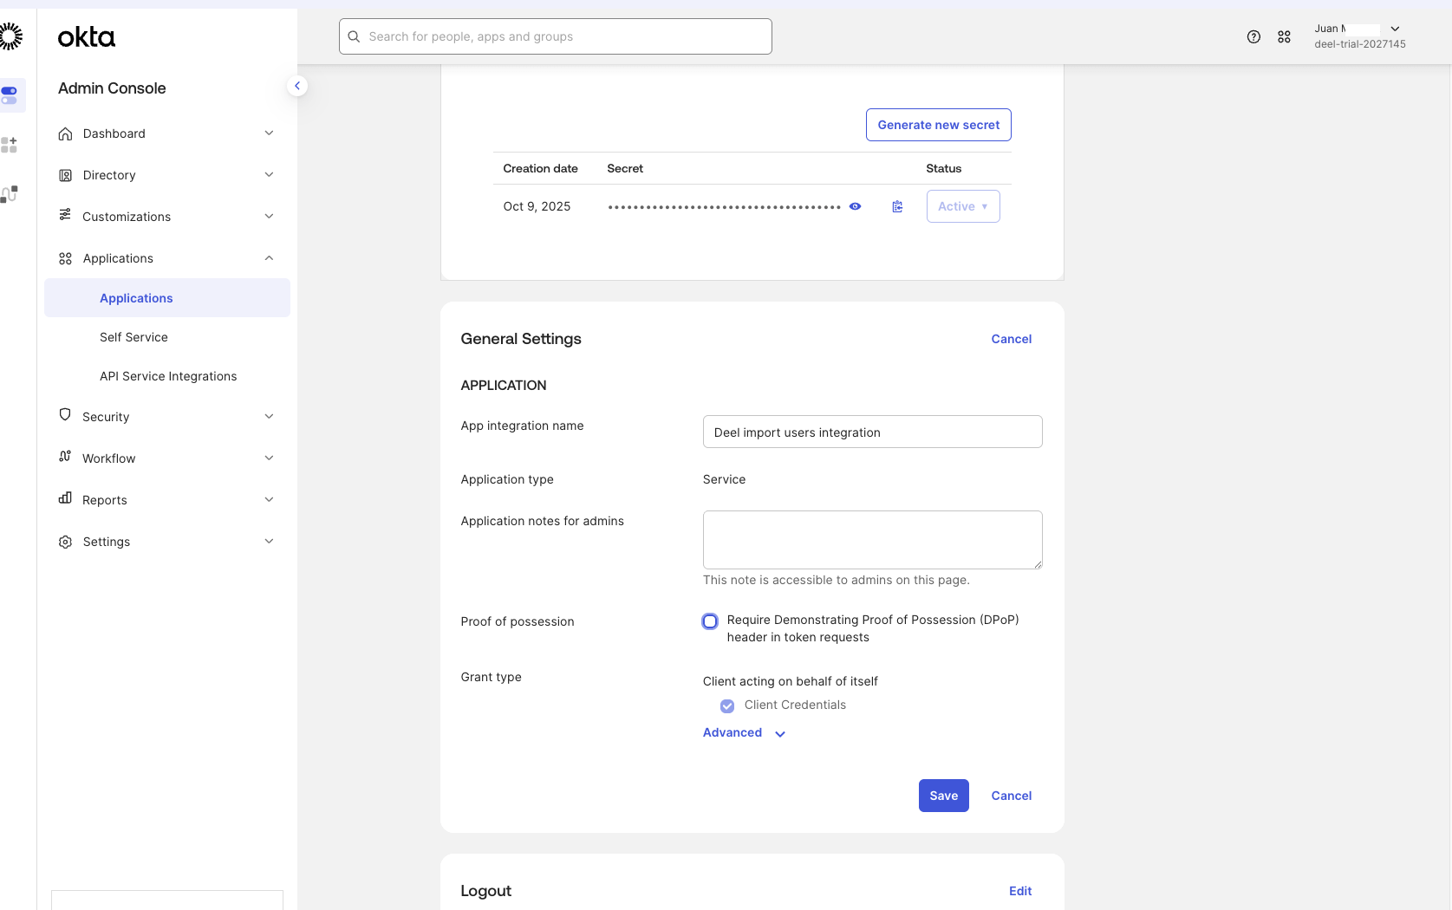
Task: Open Self Service in sidebar
Action: (x=133, y=337)
